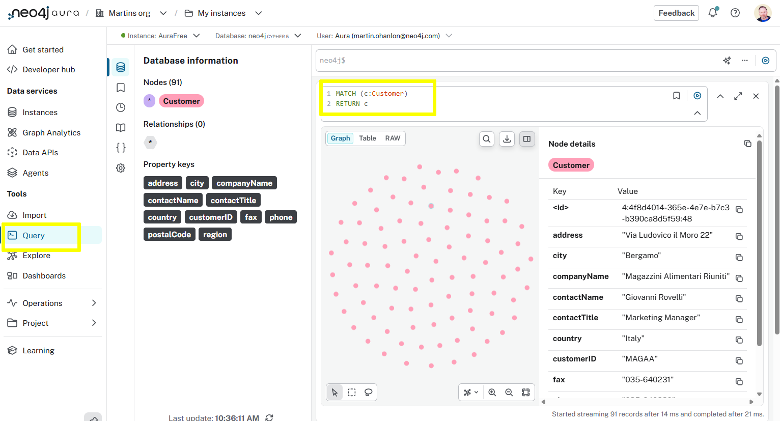Run the MATCH Customer query with the play icon
This screenshot has height=421, width=780.
tap(697, 95)
